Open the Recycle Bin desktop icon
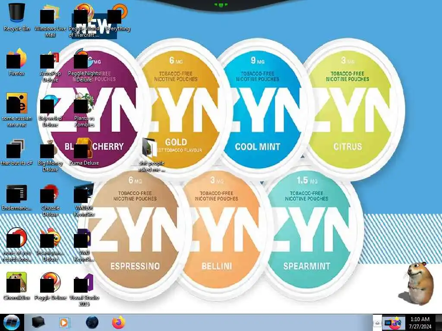This screenshot has width=442, height=331. pos(17,17)
